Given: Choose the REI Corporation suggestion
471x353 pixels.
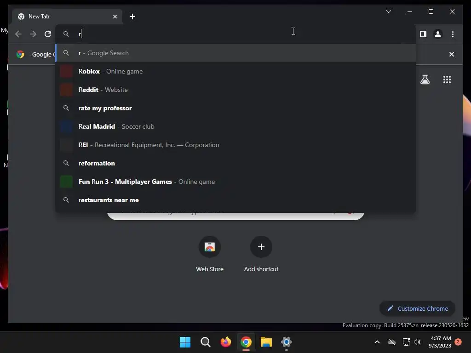Looking at the screenshot, I should point(236,145).
